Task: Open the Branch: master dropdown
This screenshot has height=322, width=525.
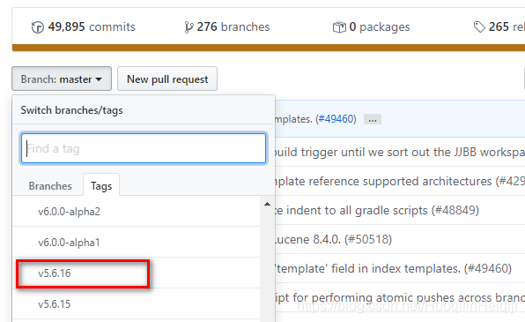Action: tap(62, 79)
